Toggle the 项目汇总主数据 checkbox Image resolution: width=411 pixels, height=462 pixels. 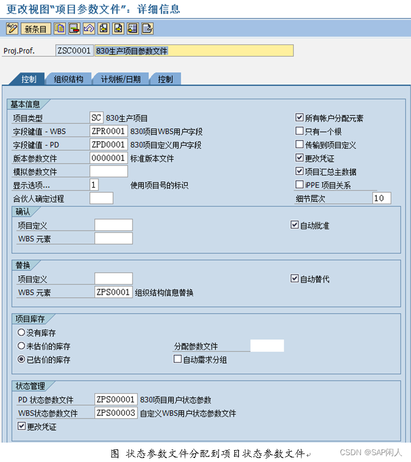300,171
